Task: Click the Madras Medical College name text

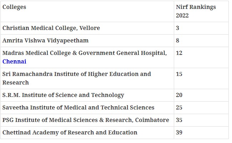Action: tap(84, 53)
